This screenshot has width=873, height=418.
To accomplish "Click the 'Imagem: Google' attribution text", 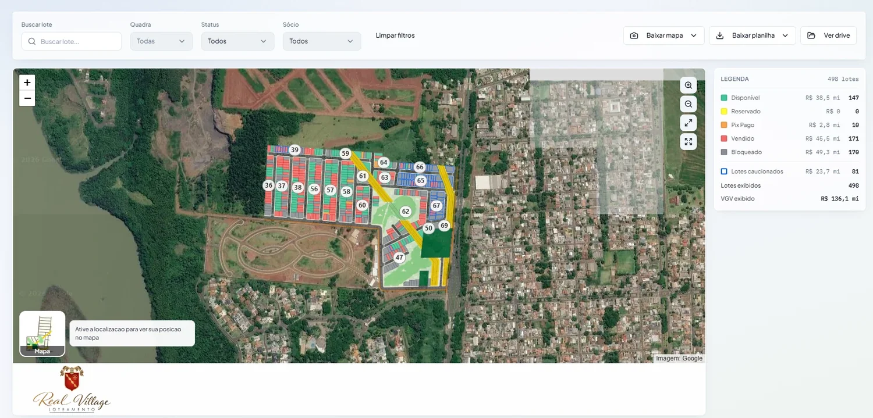I will (x=679, y=358).
